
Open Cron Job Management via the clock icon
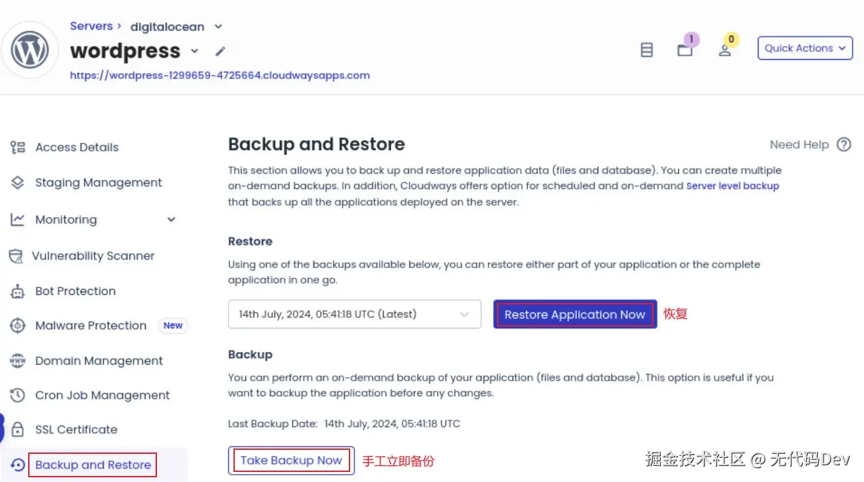click(19, 395)
